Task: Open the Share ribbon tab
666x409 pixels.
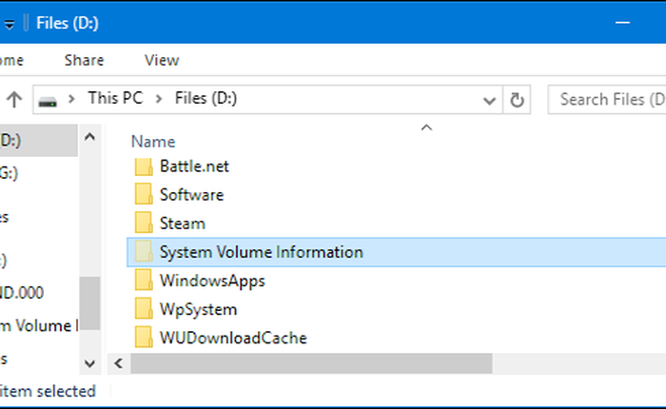Action: point(84,60)
